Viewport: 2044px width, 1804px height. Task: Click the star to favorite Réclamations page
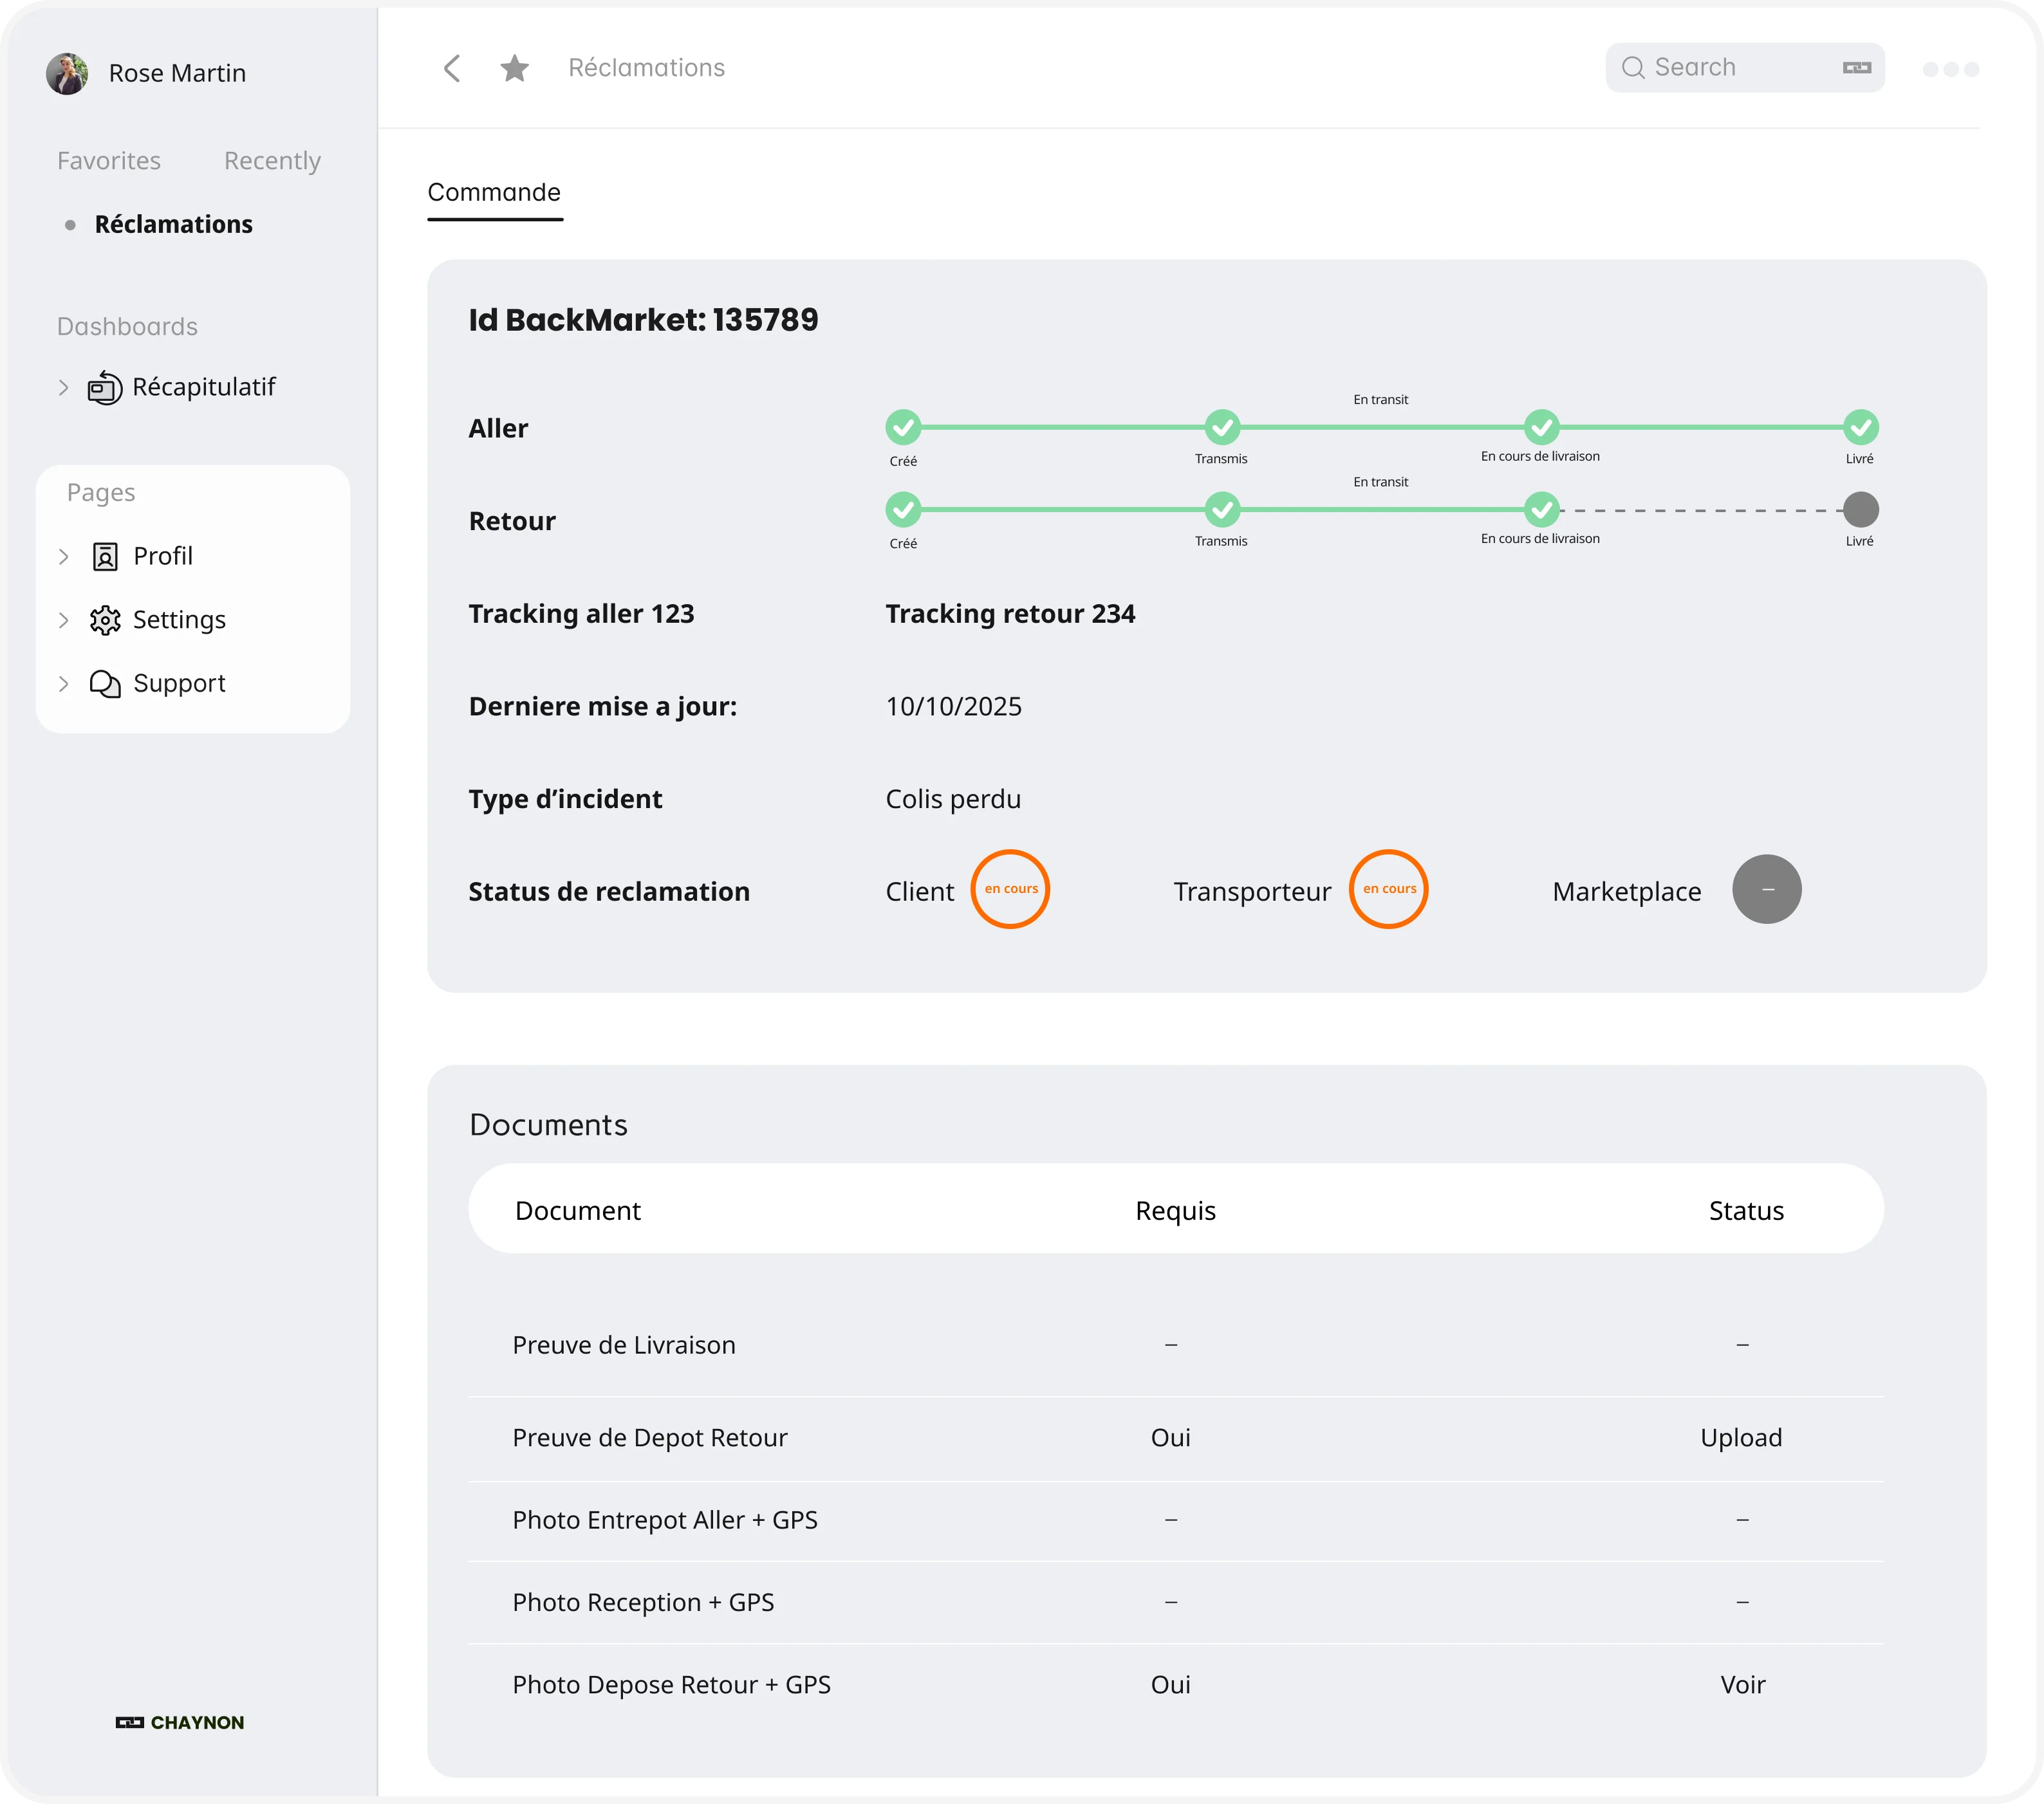point(514,68)
